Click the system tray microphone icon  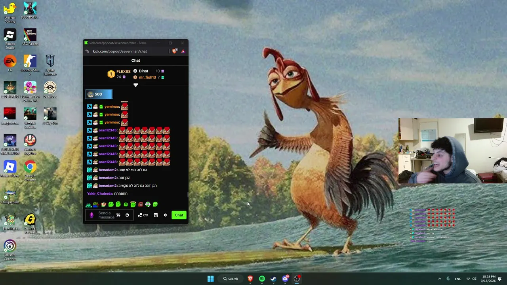448,279
